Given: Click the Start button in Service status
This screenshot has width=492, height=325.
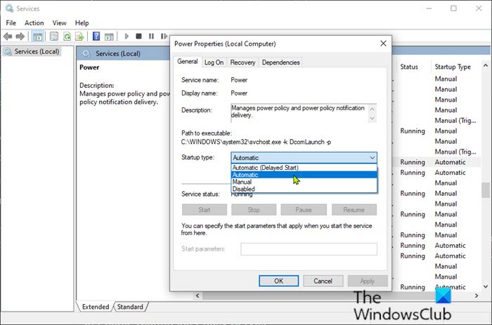Looking at the screenshot, I should [205, 210].
